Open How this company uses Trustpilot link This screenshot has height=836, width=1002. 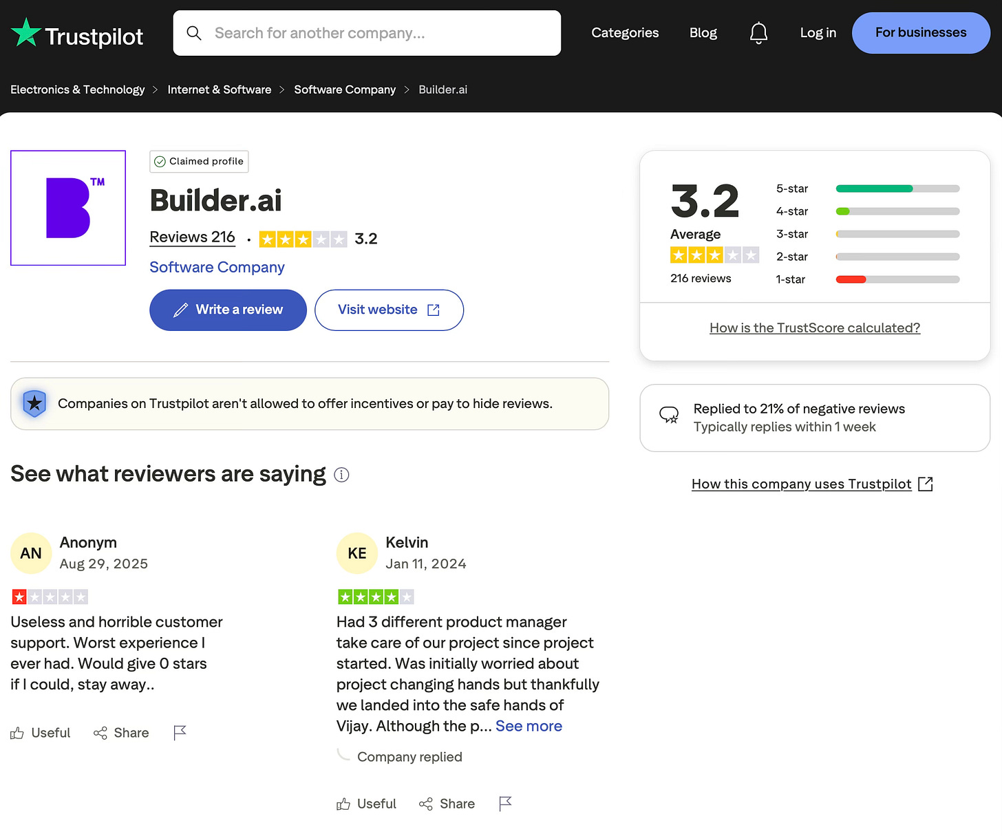point(801,484)
